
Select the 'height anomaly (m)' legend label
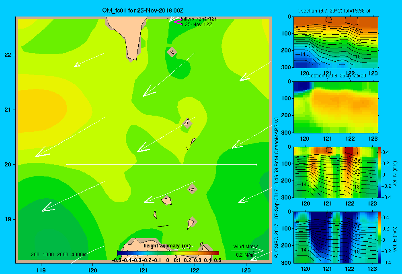tap(167, 246)
